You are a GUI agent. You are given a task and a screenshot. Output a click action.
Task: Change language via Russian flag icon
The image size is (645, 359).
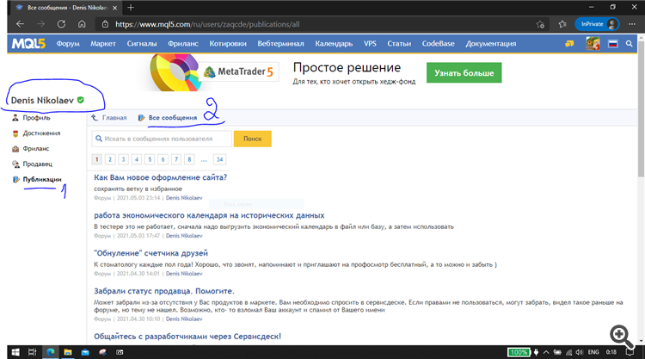(613, 44)
